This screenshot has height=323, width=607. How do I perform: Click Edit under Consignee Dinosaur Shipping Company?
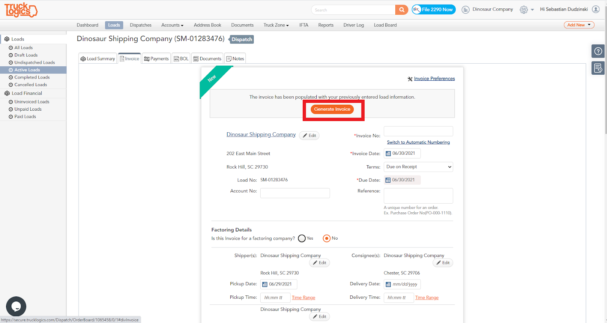[443, 263]
